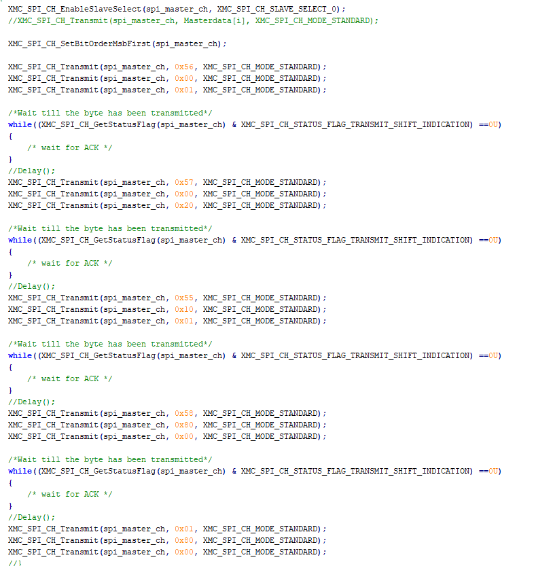Click the Masterdata[i] argument in commented line
553x566 pixels.
point(207,21)
